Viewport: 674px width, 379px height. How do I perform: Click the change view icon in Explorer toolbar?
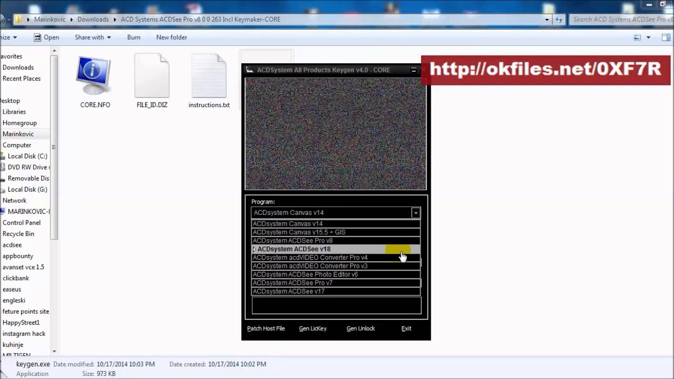(637, 37)
